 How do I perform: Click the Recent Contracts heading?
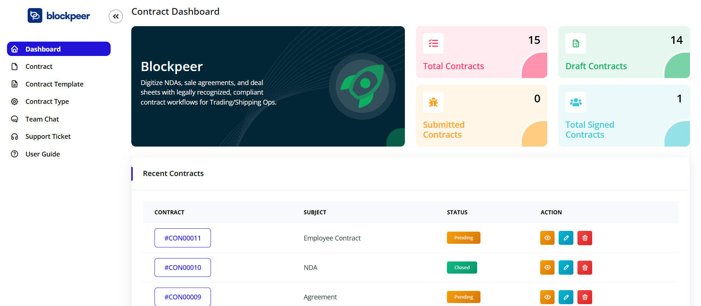[x=173, y=173]
